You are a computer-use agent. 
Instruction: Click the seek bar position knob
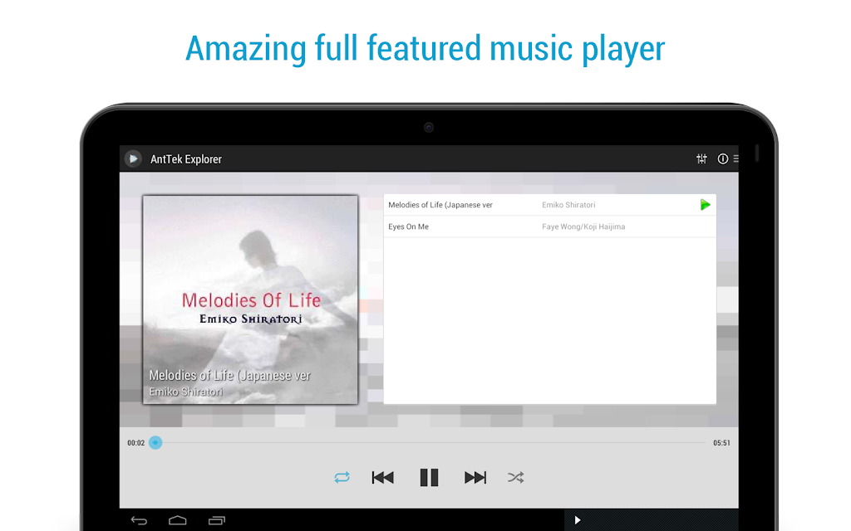pos(155,443)
